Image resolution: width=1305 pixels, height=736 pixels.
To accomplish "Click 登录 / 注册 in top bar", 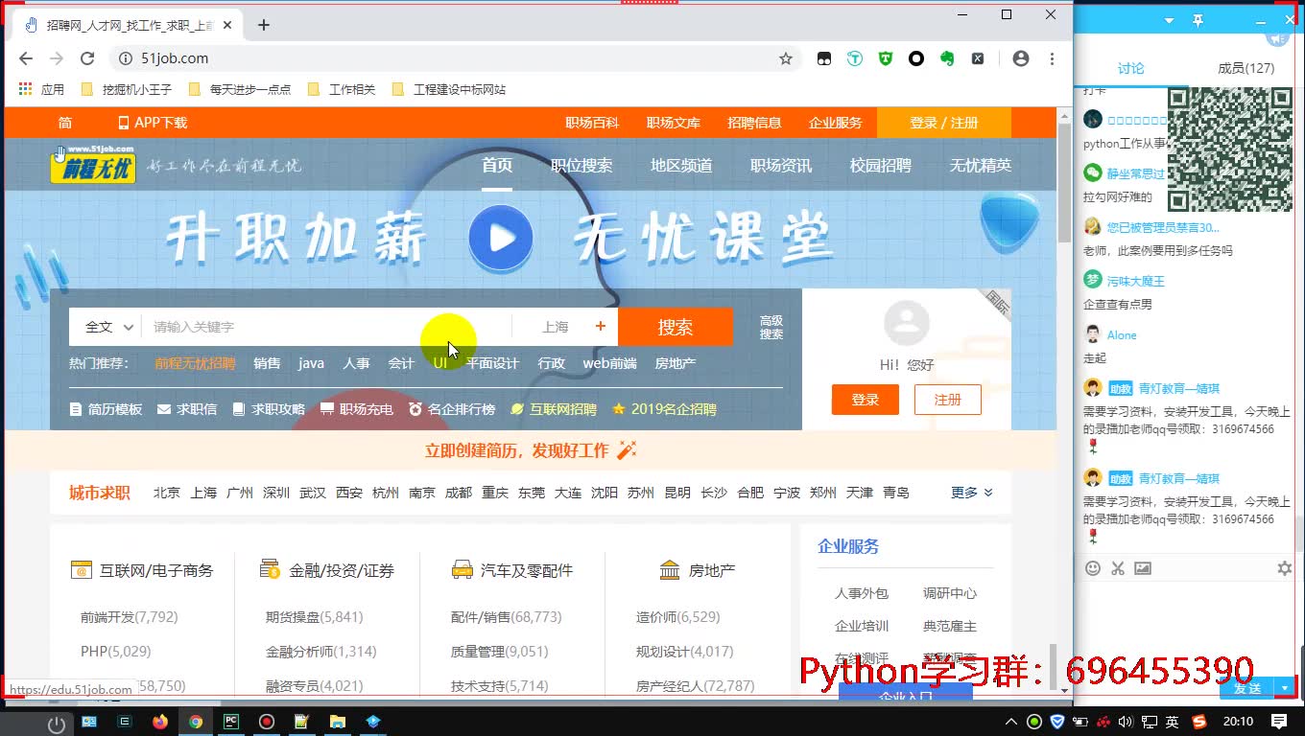I will [944, 123].
